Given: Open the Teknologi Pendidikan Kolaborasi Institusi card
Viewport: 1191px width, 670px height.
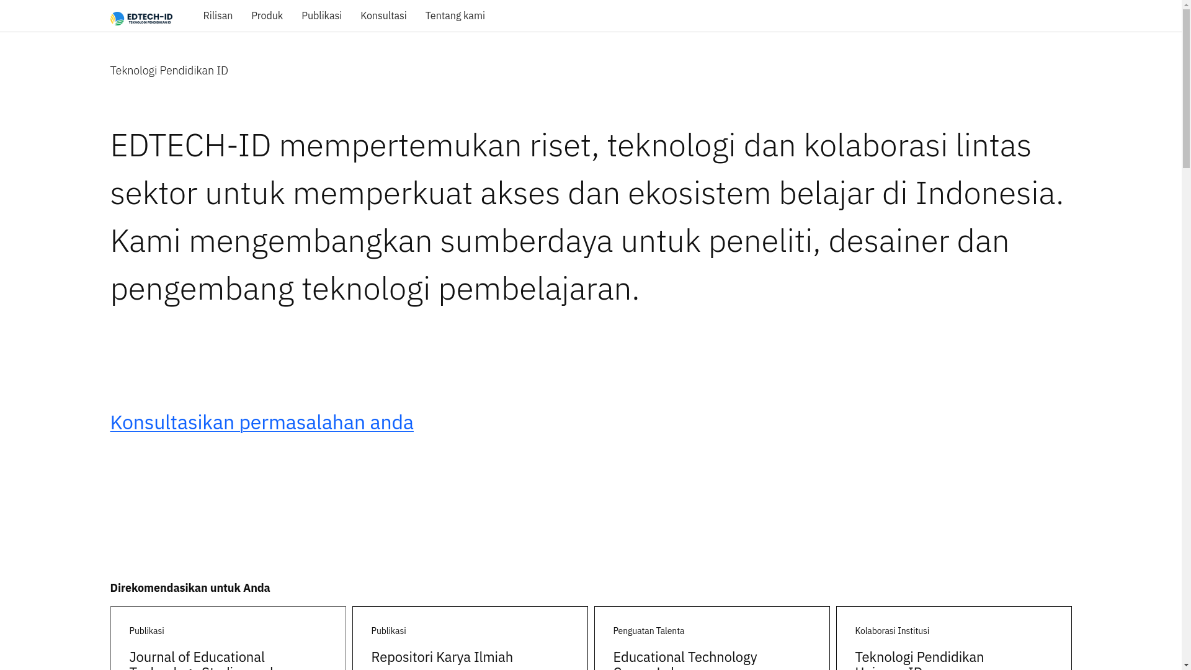Looking at the screenshot, I should point(954,638).
